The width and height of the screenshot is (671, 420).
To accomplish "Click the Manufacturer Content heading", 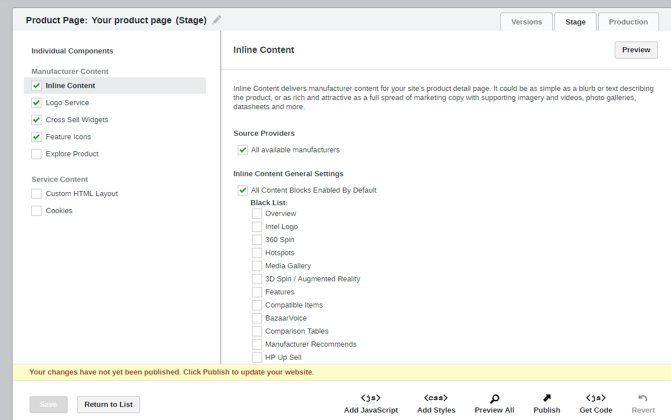I will 70,72.
